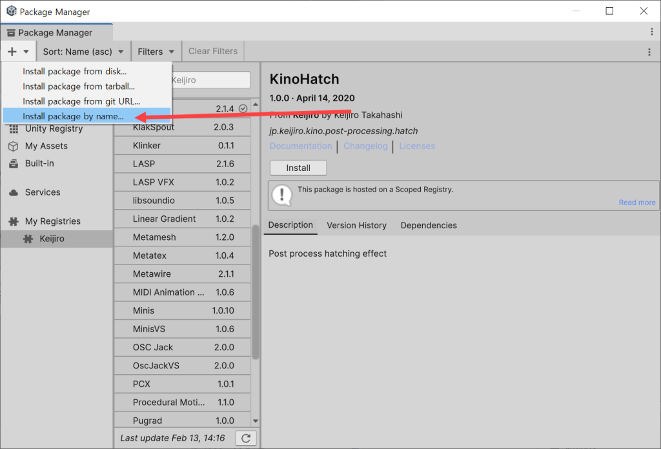Open the Package Manager kebab menu
Viewport: 661px width, 449px height.
click(x=652, y=31)
